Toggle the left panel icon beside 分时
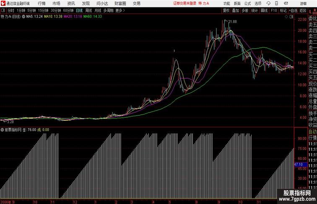 pos(3,10)
